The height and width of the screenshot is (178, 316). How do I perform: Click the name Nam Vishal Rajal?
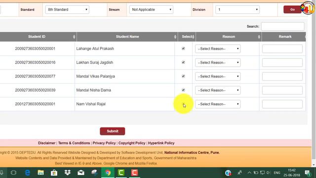click(91, 104)
